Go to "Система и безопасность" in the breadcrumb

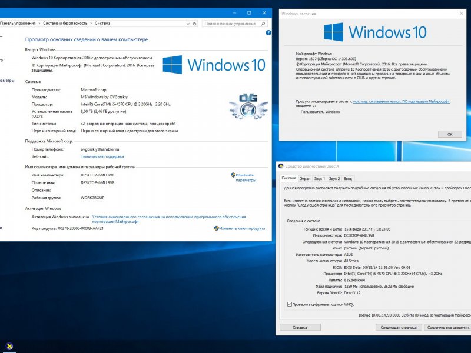click(x=65, y=24)
